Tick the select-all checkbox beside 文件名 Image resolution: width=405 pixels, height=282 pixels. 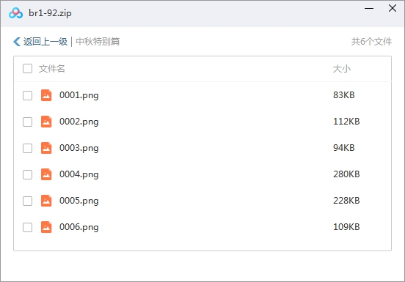click(x=27, y=69)
